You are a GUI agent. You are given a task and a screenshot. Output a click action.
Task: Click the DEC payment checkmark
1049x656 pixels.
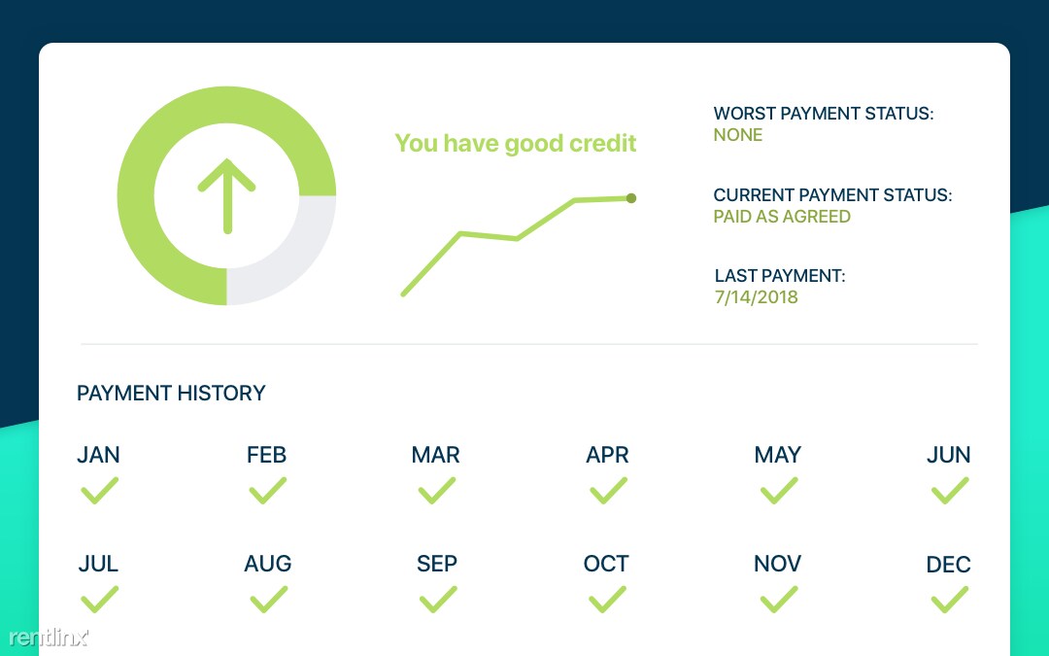(950, 599)
